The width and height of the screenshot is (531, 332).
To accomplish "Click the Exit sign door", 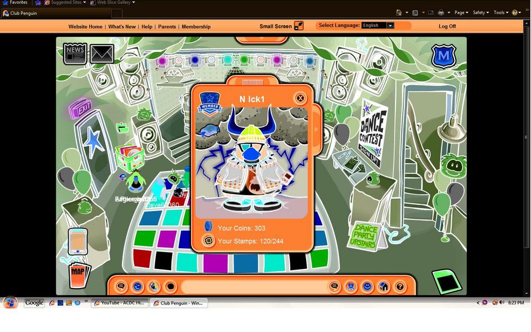I will point(80,108).
